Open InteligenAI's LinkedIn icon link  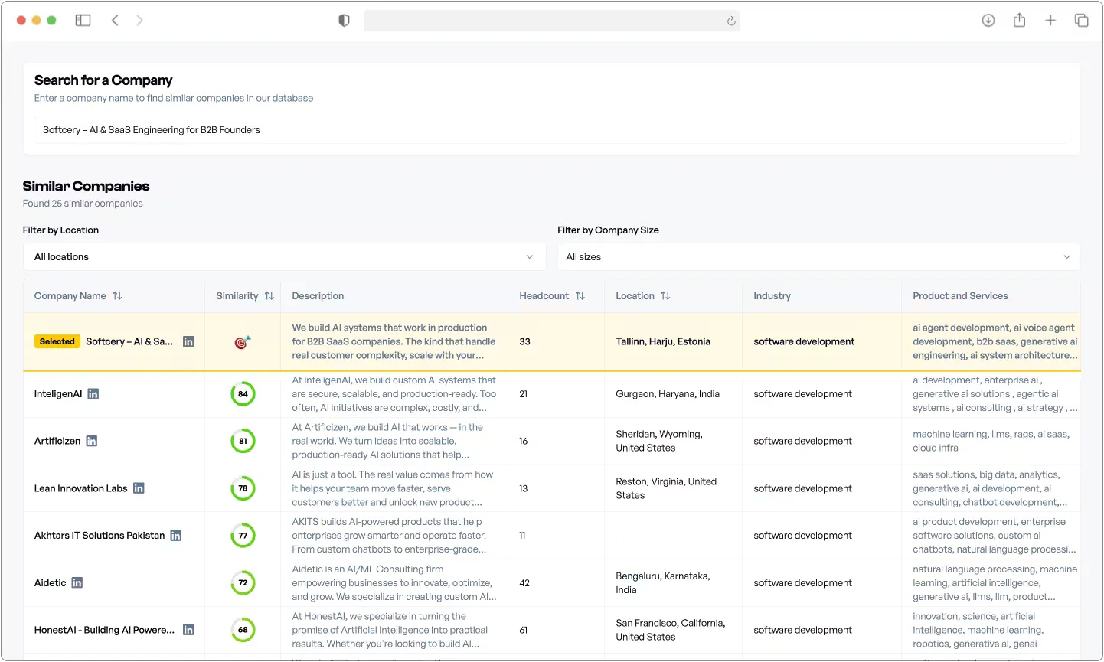click(x=93, y=394)
